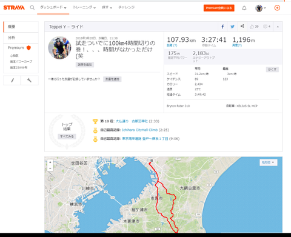Click the Premium shield badge icon
Screen dimensions: 291x237
tap(28, 48)
